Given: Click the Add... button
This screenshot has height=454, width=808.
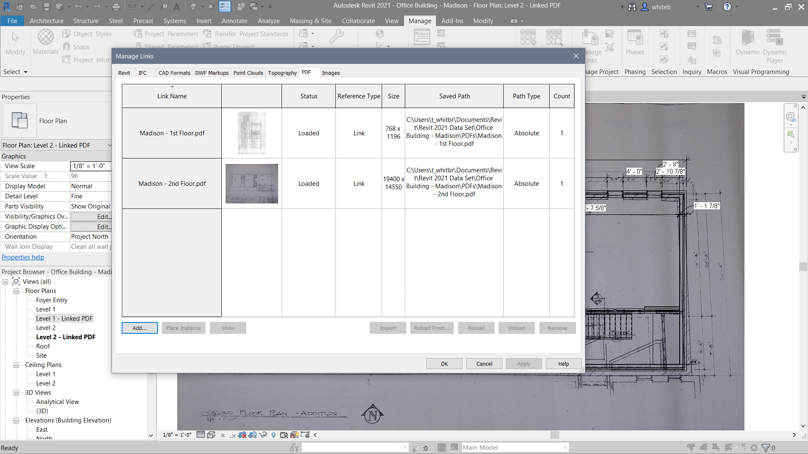Looking at the screenshot, I should pyautogui.click(x=139, y=328).
